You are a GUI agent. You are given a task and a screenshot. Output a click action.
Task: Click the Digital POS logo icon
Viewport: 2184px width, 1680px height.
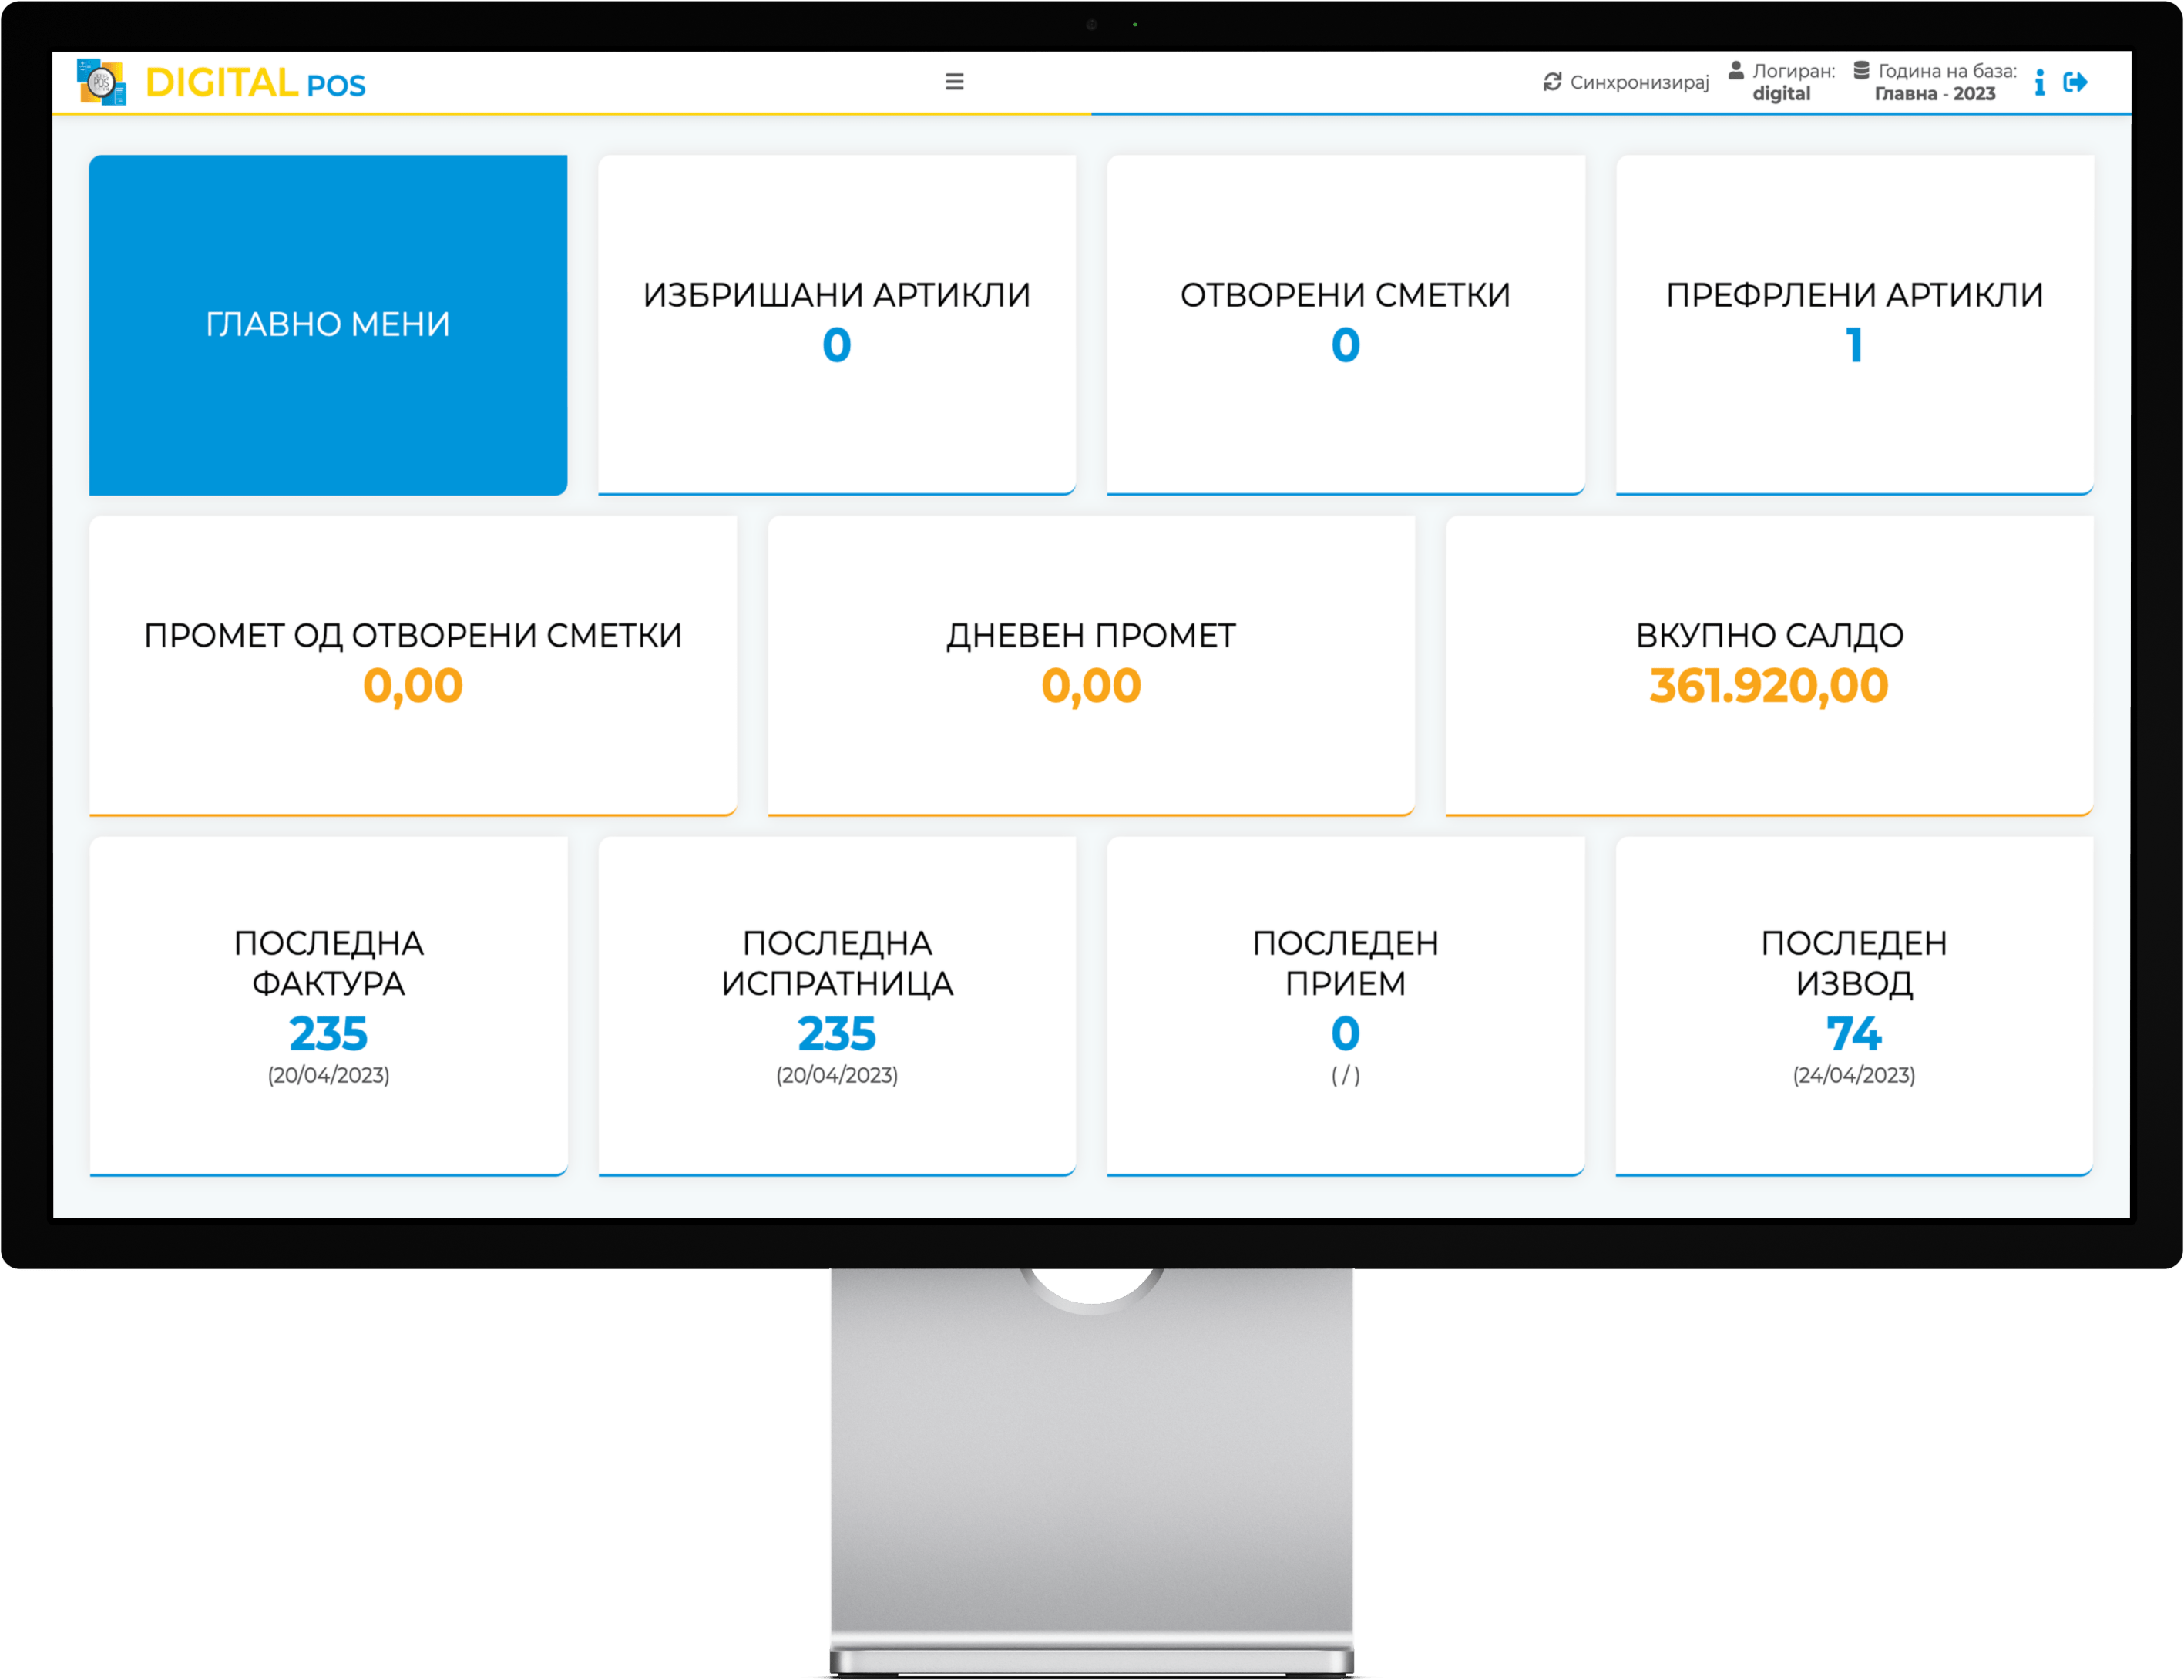(x=101, y=82)
